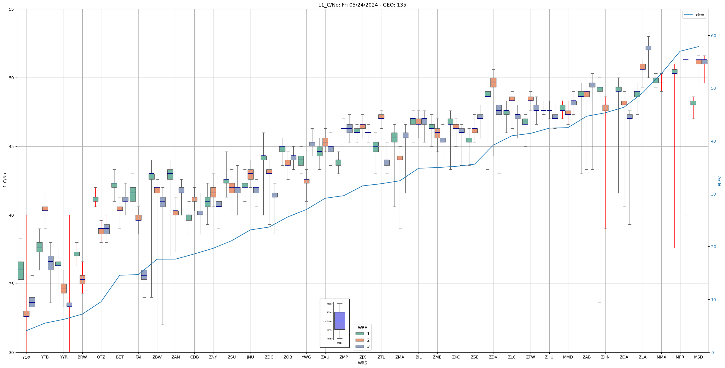Click the FAI station label
725x368 pixels.
tap(138, 357)
